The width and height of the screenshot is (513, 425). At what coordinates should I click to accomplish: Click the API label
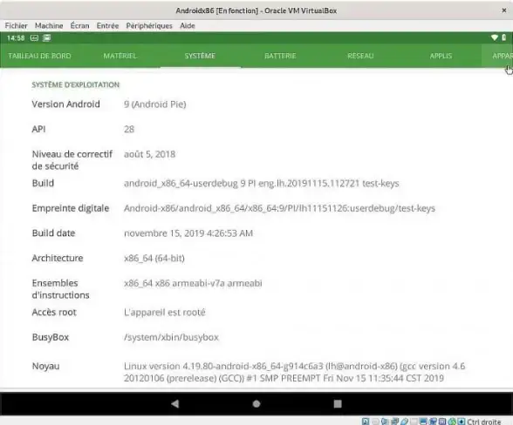[x=38, y=129]
